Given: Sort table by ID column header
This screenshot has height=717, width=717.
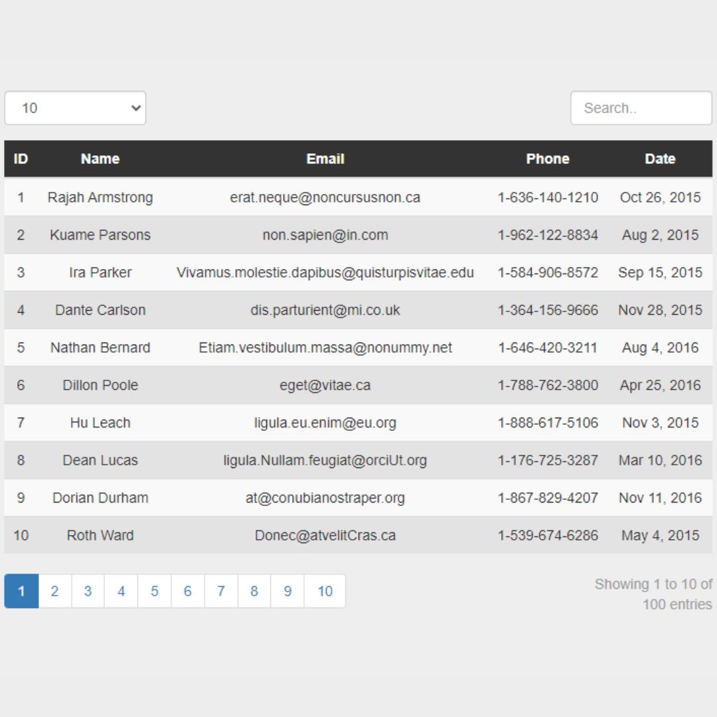Looking at the screenshot, I should (x=21, y=159).
